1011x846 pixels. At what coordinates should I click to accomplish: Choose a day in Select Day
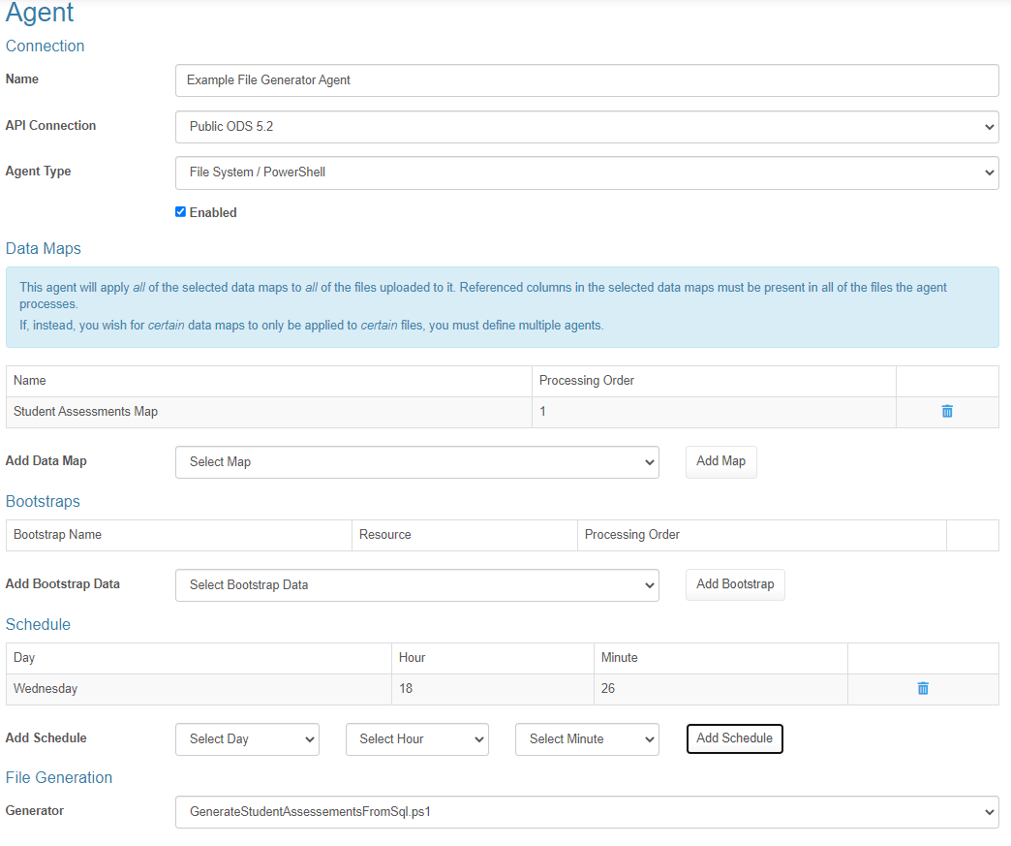[247, 738]
